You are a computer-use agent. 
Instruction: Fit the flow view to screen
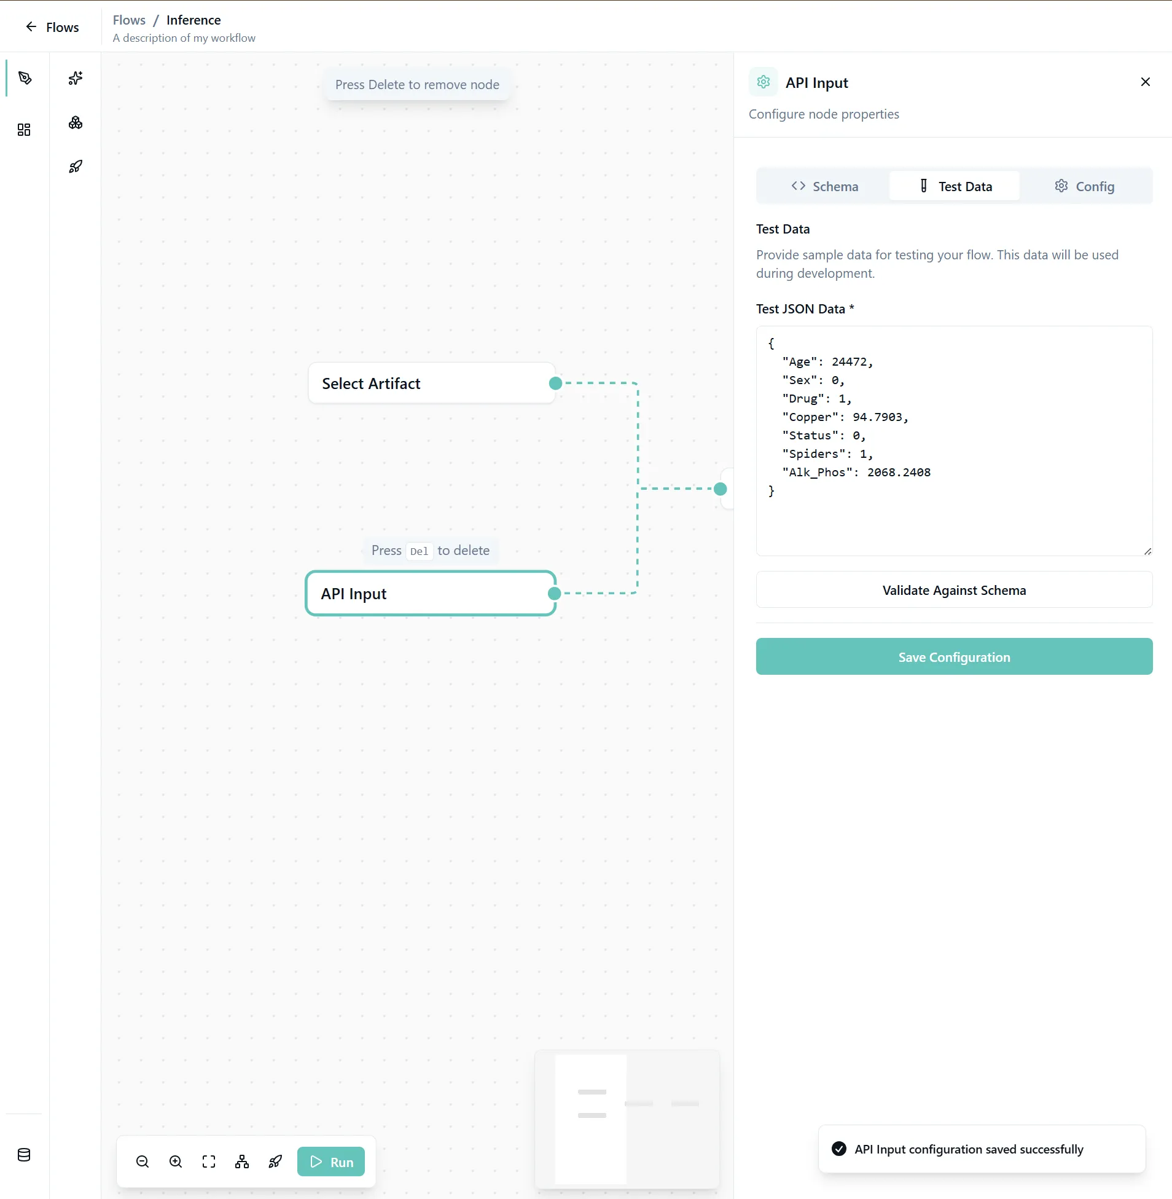click(x=209, y=1162)
